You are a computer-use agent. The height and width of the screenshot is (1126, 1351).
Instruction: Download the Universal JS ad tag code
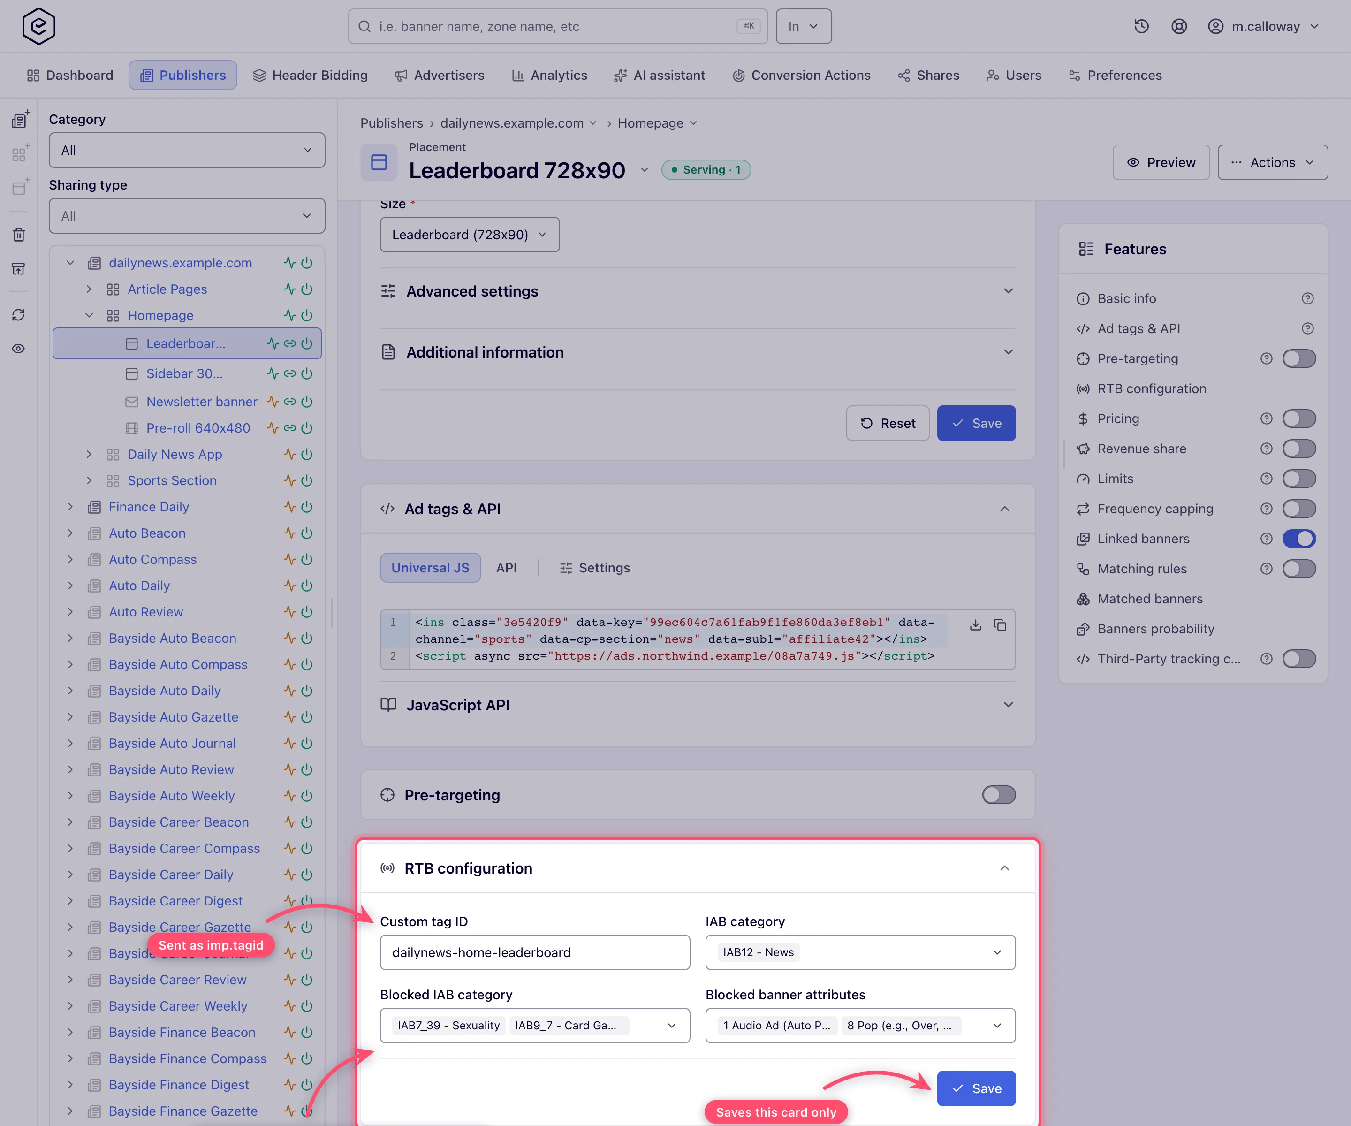click(975, 625)
